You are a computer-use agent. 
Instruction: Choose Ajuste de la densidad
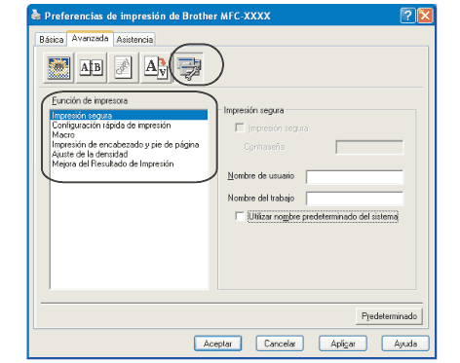click(x=129, y=154)
